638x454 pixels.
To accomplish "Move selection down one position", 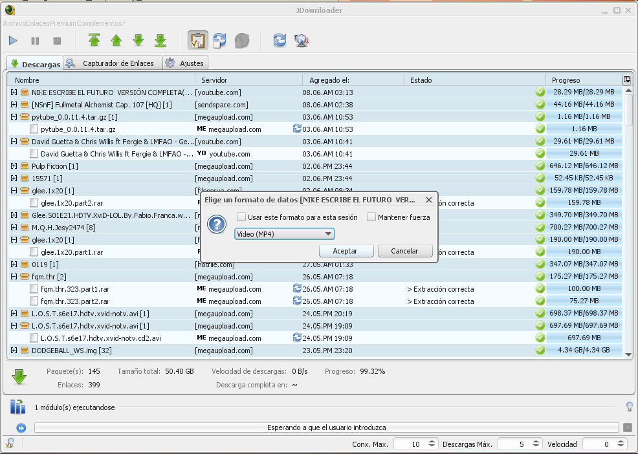I will point(138,40).
